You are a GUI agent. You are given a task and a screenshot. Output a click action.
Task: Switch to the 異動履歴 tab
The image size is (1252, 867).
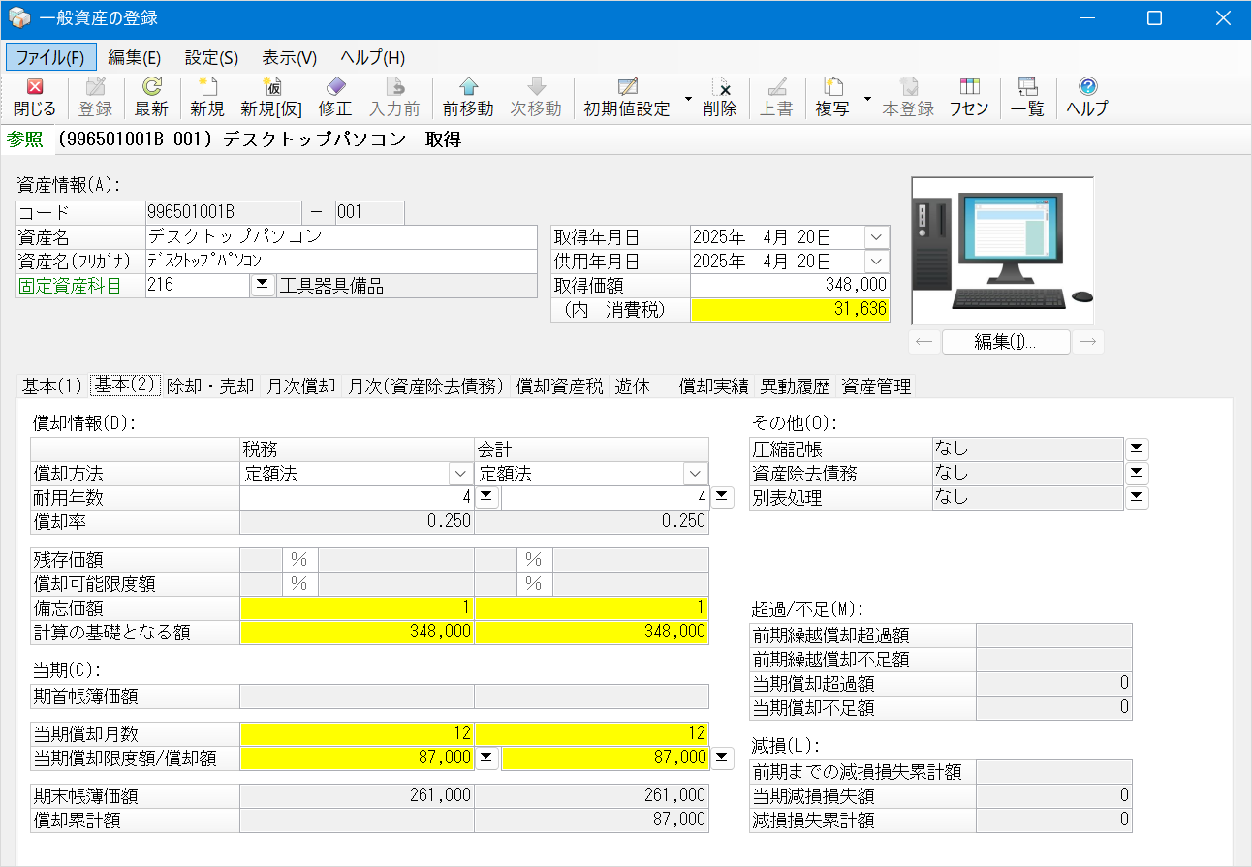click(x=796, y=386)
